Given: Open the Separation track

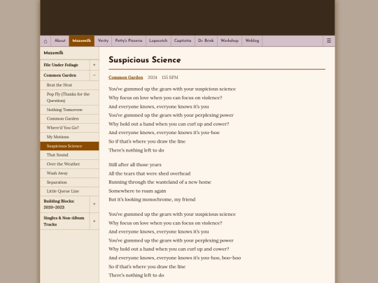Looking at the screenshot, I should (69, 182).
